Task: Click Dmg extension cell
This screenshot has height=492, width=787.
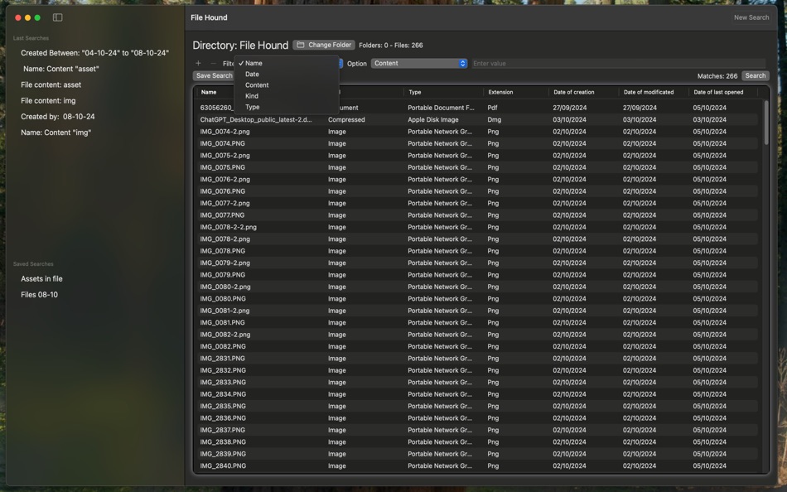Action: click(494, 120)
